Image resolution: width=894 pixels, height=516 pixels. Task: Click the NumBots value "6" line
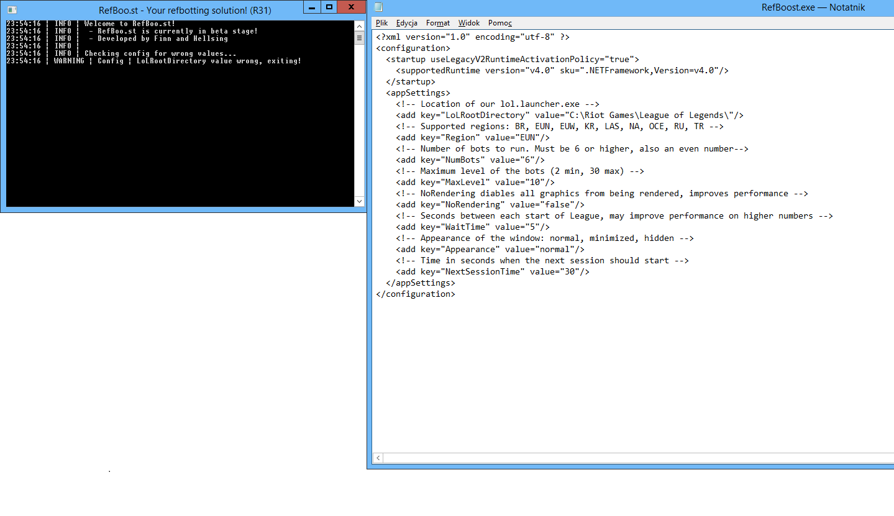coord(470,160)
